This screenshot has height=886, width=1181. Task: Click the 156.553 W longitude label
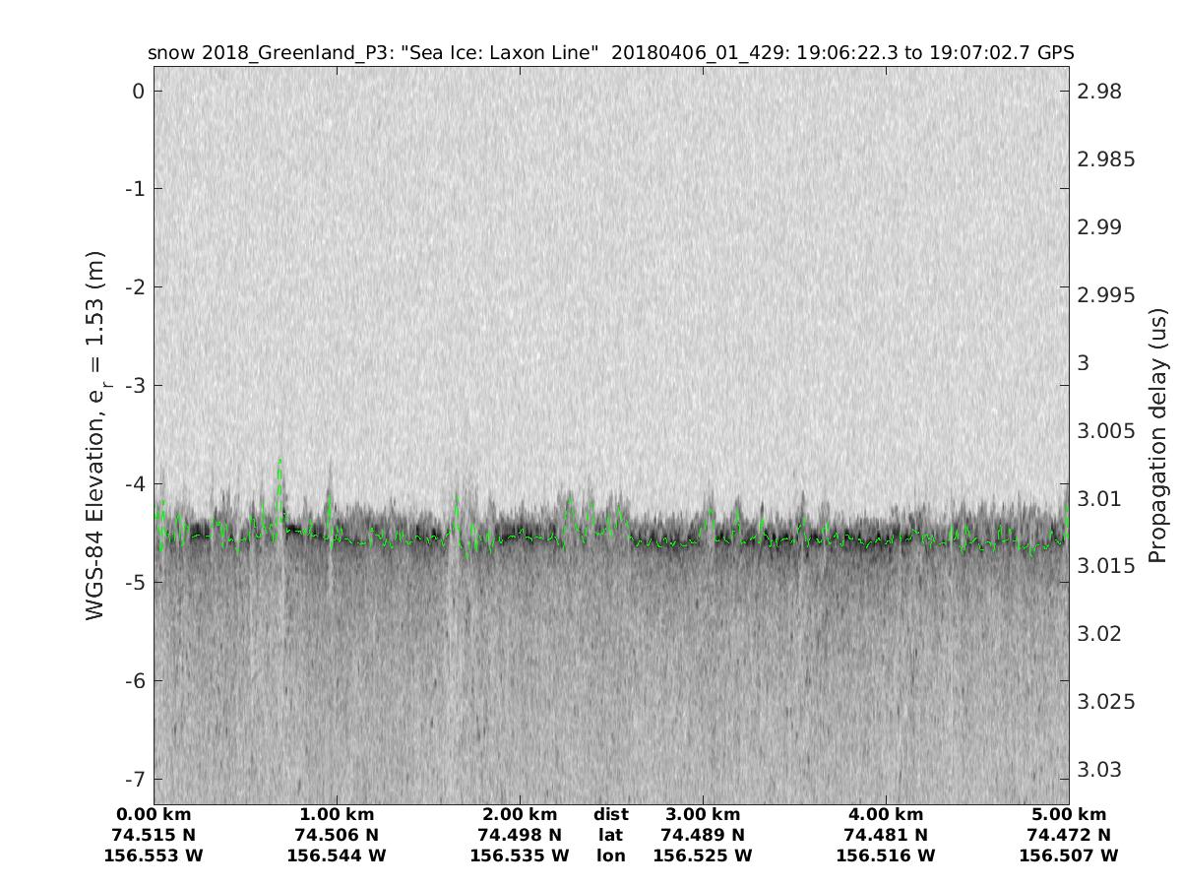pyautogui.click(x=154, y=856)
